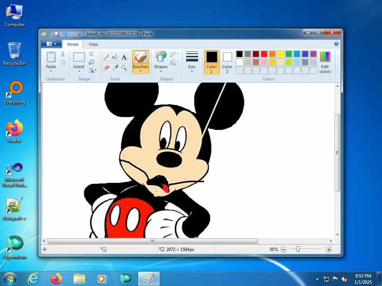Screen dimensions: 382x286
Task: Select the Text tool
Action: point(124,57)
